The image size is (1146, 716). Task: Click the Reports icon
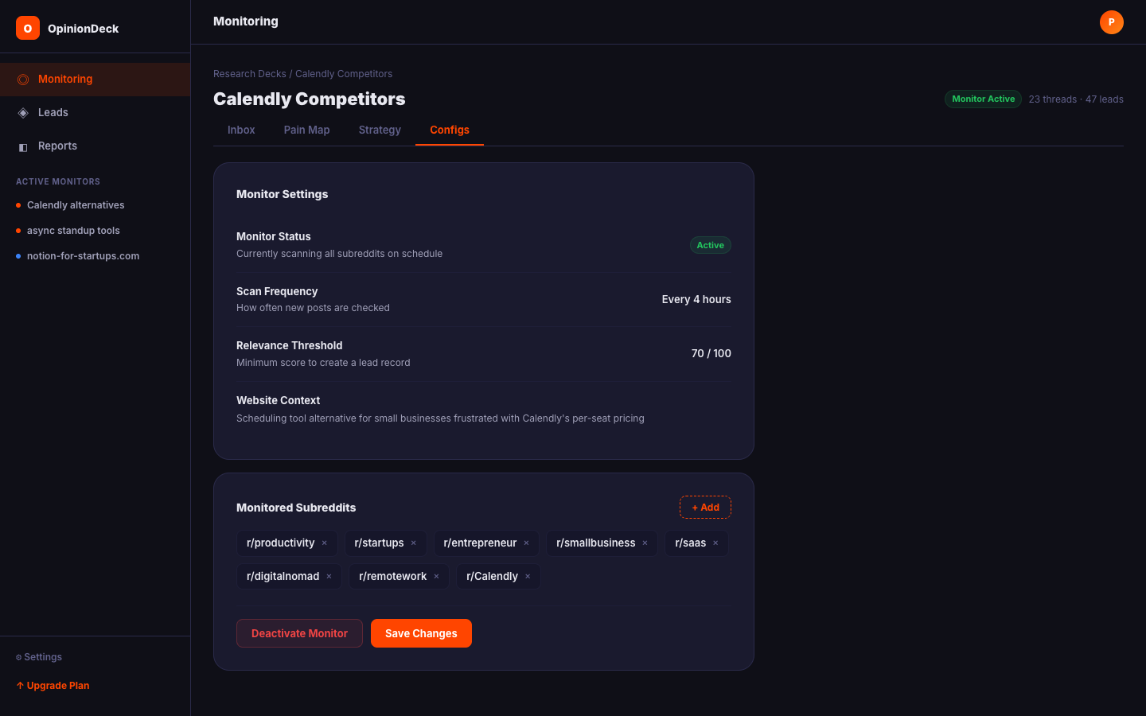pos(23,146)
